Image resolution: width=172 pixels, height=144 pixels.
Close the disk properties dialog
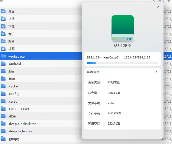click(158, 7)
